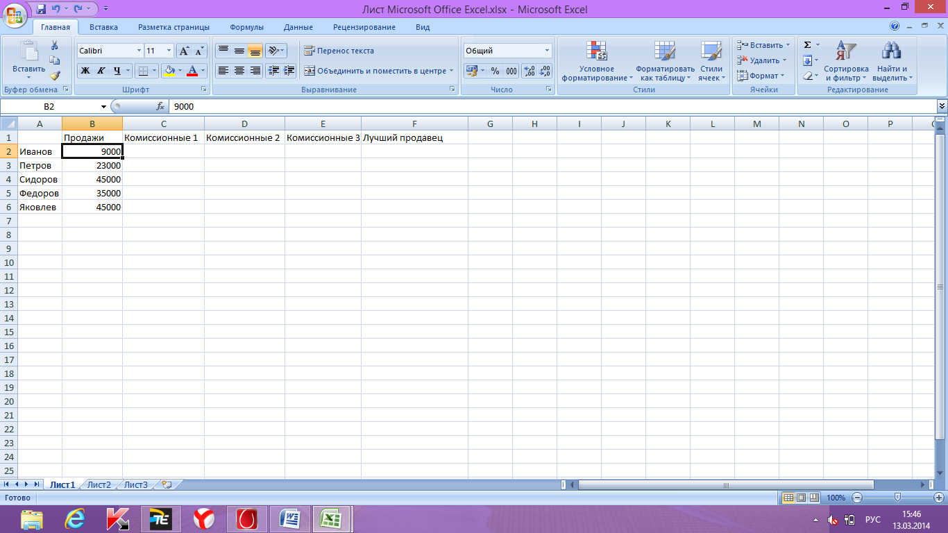Viewport: 948px width, 533px height.
Task: Toggle bottom vertical alignment
Action: tap(255, 51)
